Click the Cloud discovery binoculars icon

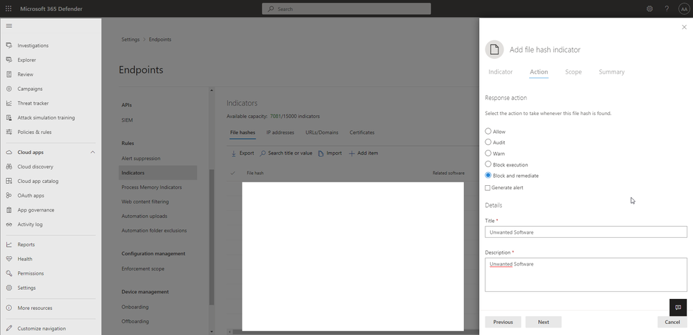tap(9, 167)
